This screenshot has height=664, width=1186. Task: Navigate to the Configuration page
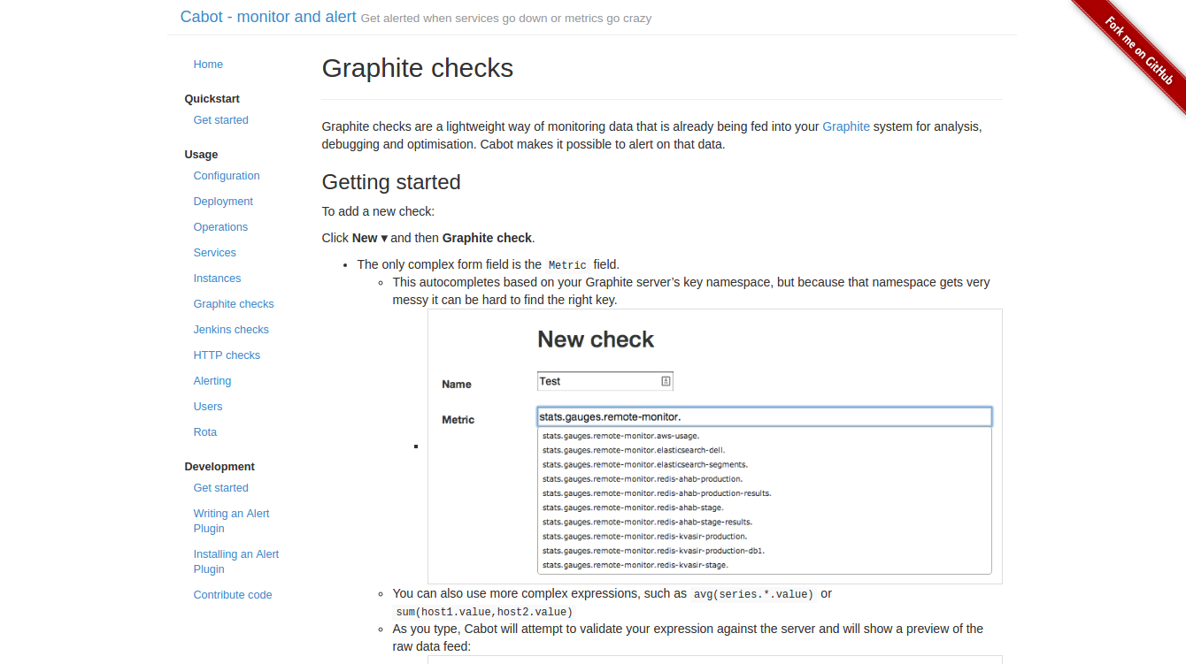click(227, 176)
